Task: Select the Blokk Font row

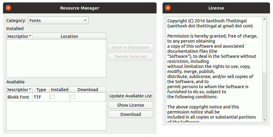Action: click(18, 97)
